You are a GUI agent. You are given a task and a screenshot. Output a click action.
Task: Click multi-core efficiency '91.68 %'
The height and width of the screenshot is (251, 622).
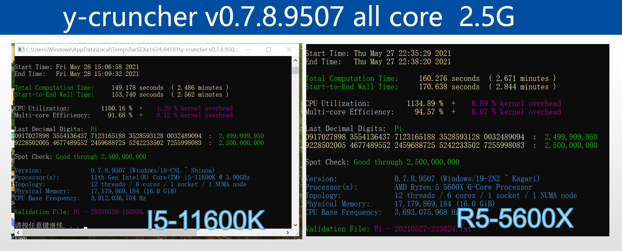pos(120,115)
